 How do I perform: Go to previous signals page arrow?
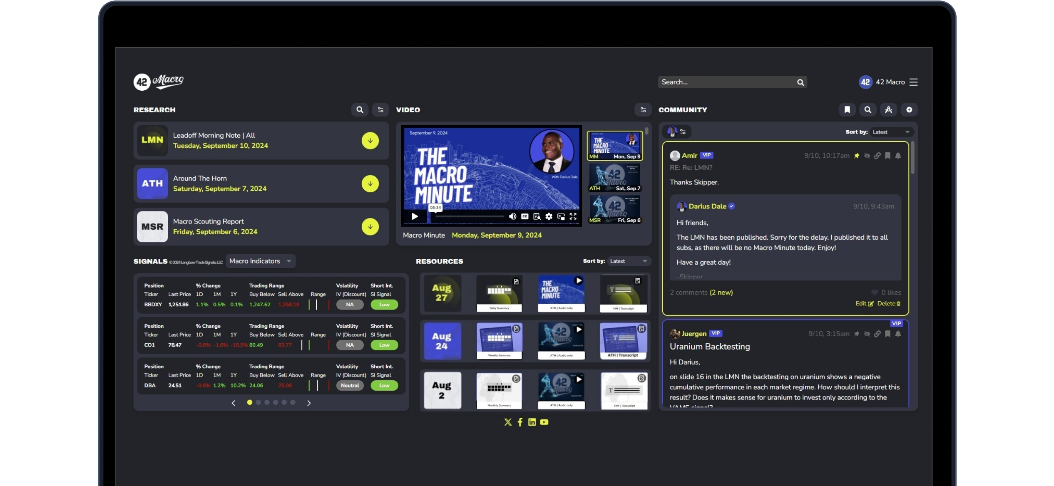coord(234,403)
